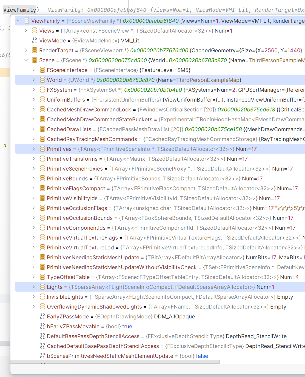Select the PrimitiveFlagsCompact row
This screenshot has height=377, width=305.
click(x=160, y=188)
